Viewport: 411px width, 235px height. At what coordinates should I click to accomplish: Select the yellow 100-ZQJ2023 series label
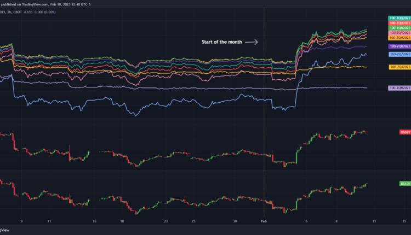tap(398, 67)
